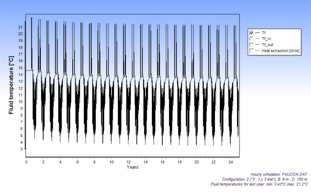
Task: Click the "0" tick on the Years axis
Action: [26, 162]
